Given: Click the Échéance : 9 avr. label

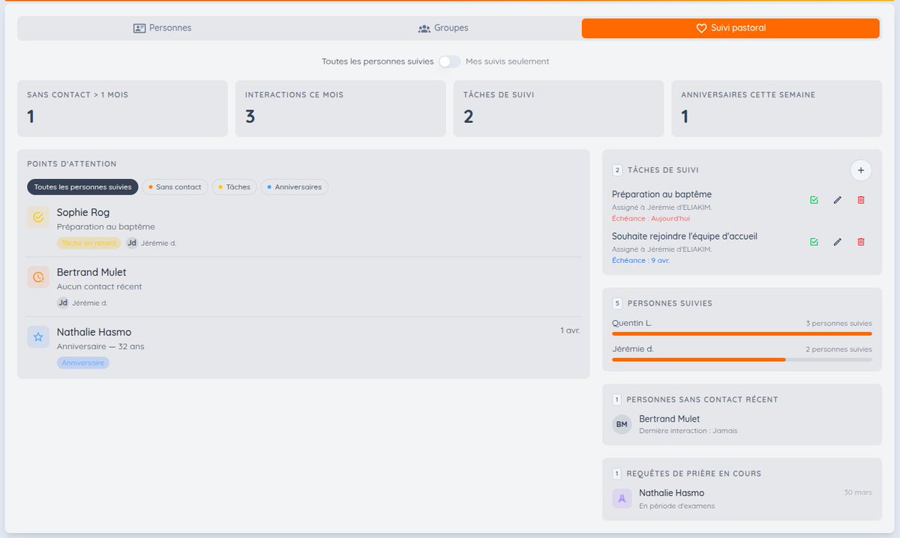Looking at the screenshot, I should pos(640,261).
